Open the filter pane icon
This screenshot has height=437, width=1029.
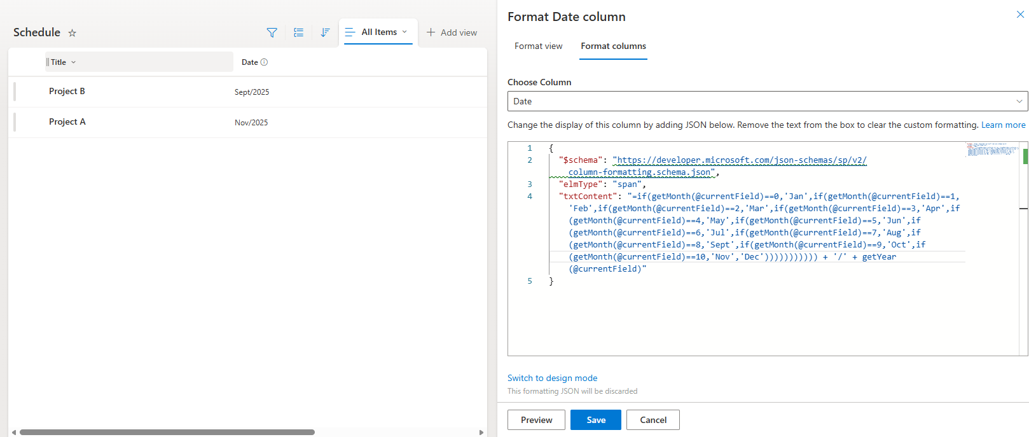pos(272,32)
